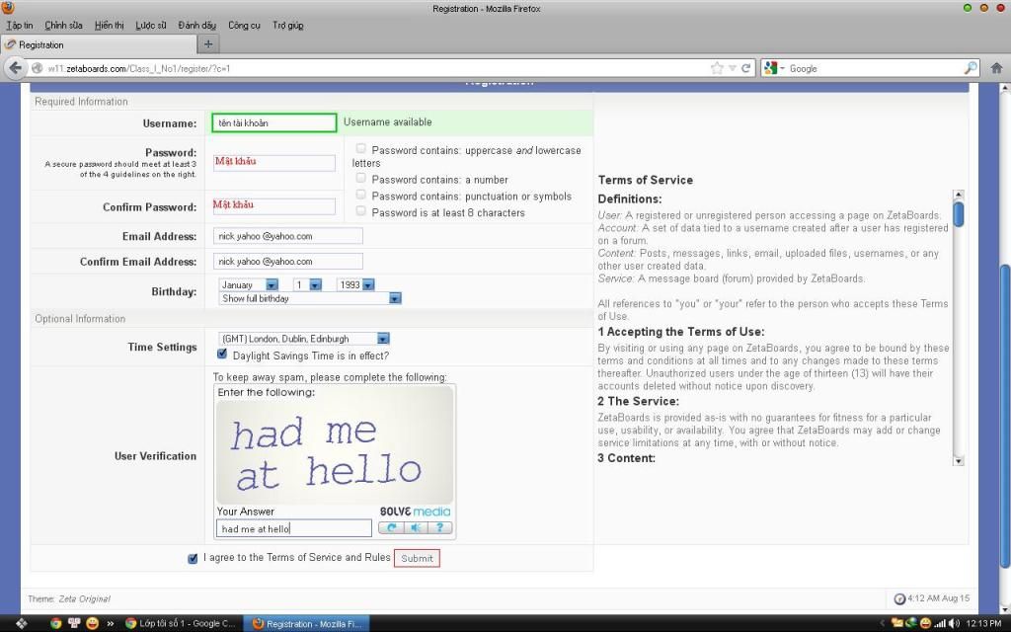Bookmark page with the star icon

(717, 68)
